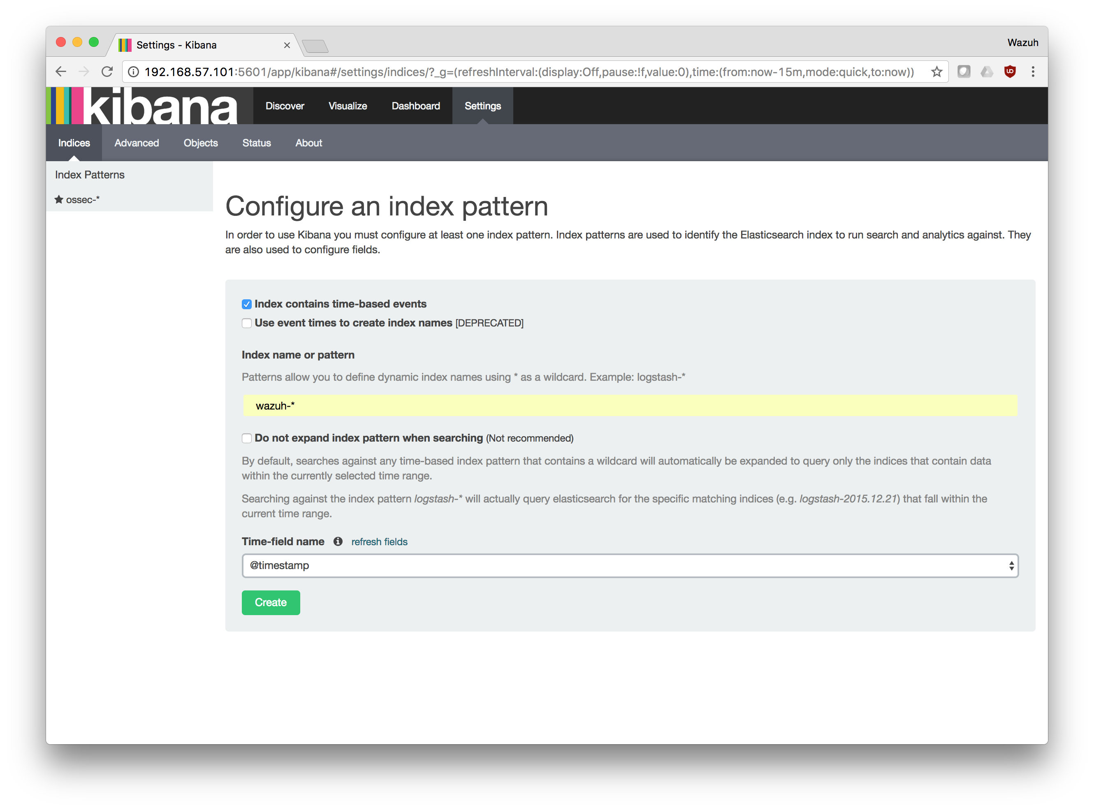Screen dimensions: 1094x810
Task: Click the browser forward arrow
Action: (84, 72)
